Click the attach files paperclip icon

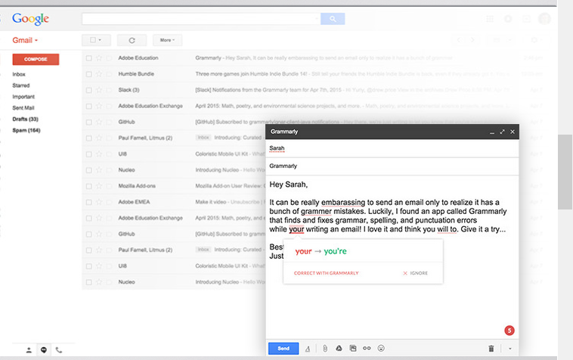click(325, 349)
